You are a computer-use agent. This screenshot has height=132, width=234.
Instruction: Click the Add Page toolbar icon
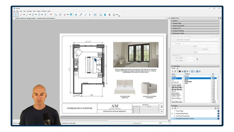click(x=101, y=15)
